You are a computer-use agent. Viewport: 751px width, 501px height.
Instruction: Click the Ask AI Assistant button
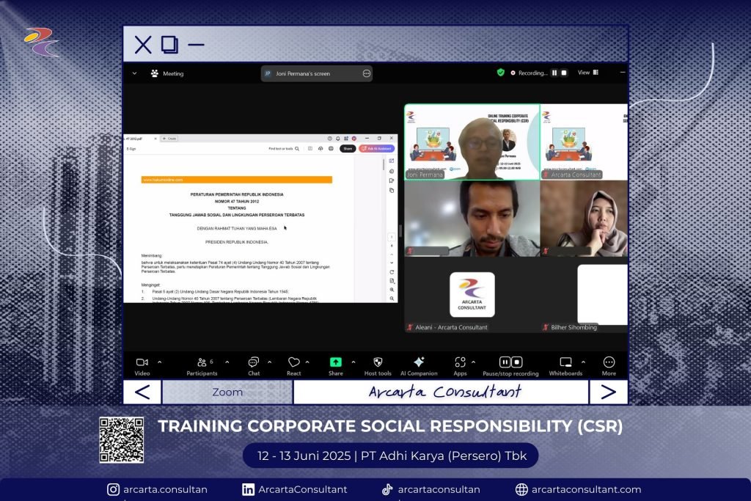point(376,148)
